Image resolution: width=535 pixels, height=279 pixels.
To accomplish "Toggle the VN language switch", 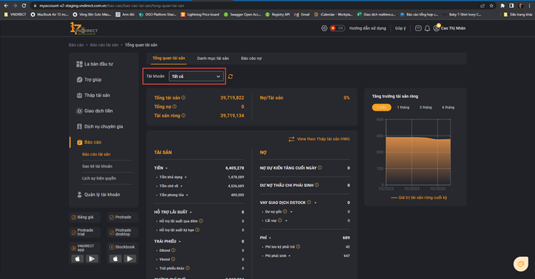I will (x=337, y=29).
